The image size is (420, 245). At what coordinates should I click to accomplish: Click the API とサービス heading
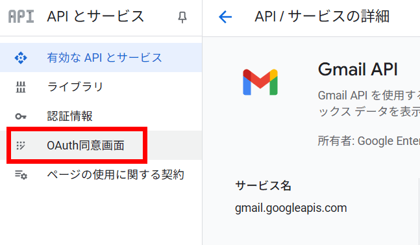(95, 17)
